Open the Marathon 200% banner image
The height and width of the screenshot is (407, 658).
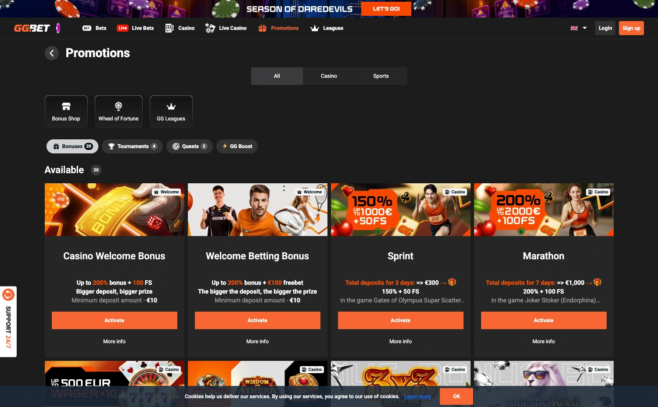(x=544, y=210)
